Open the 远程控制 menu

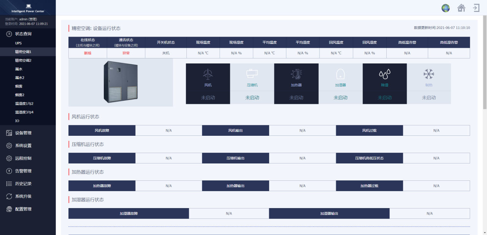(x=23, y=158)
